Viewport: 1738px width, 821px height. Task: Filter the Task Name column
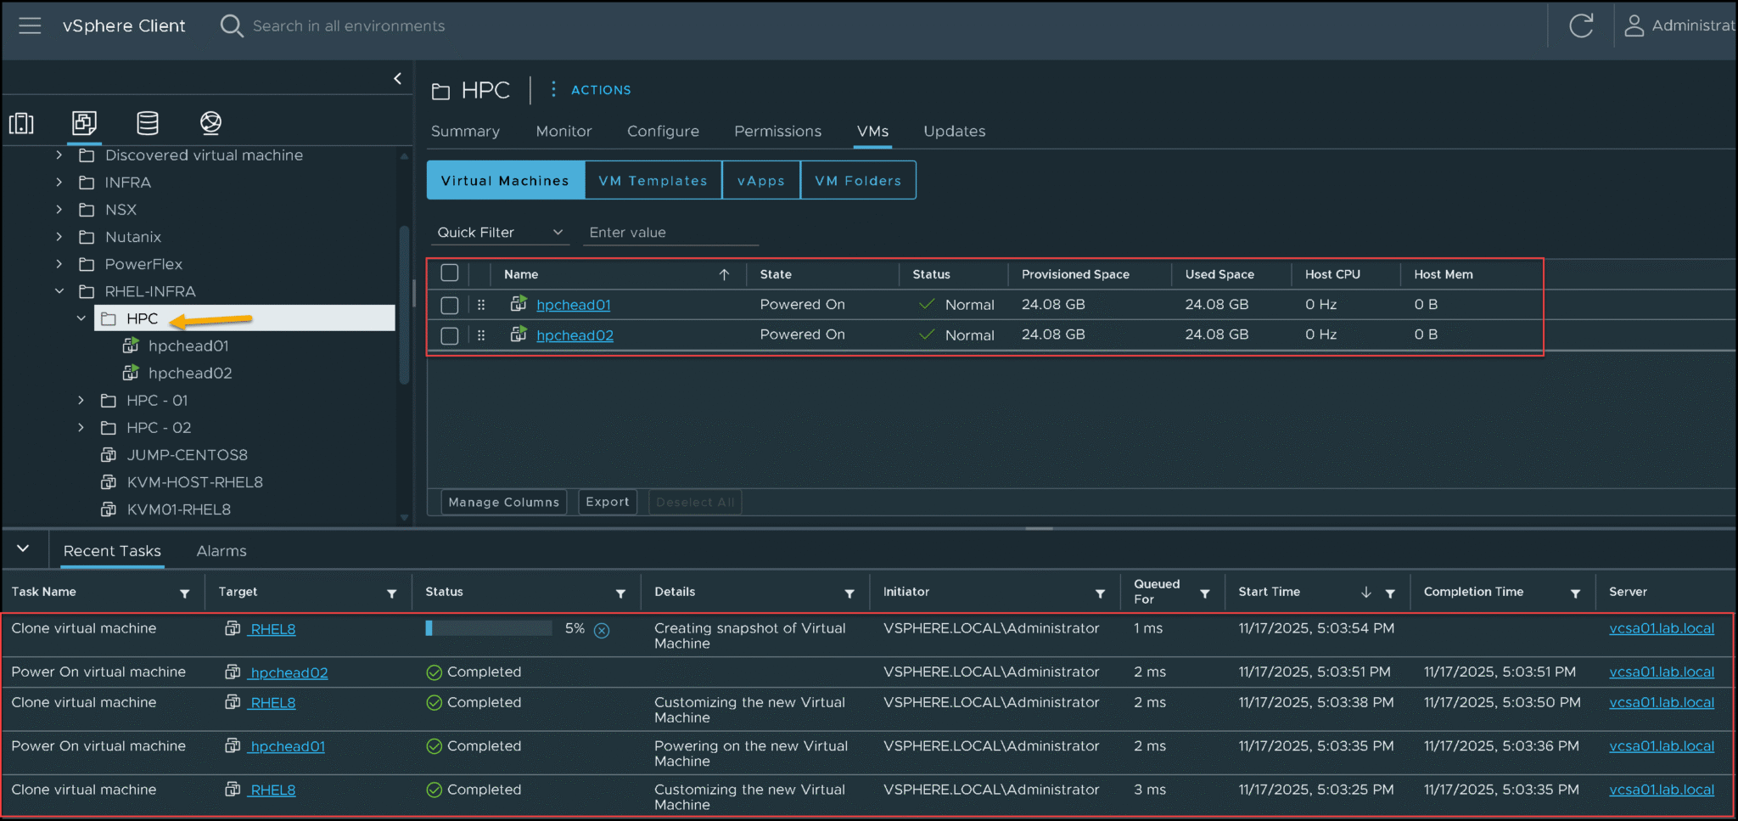[x=184, y=593]
